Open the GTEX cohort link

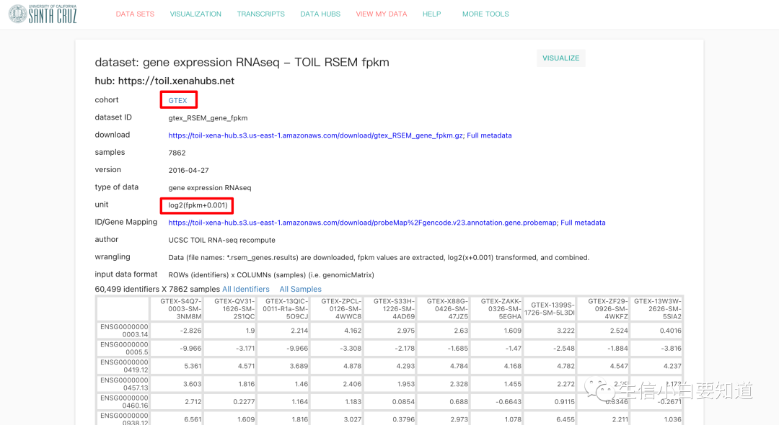point(178,100)
